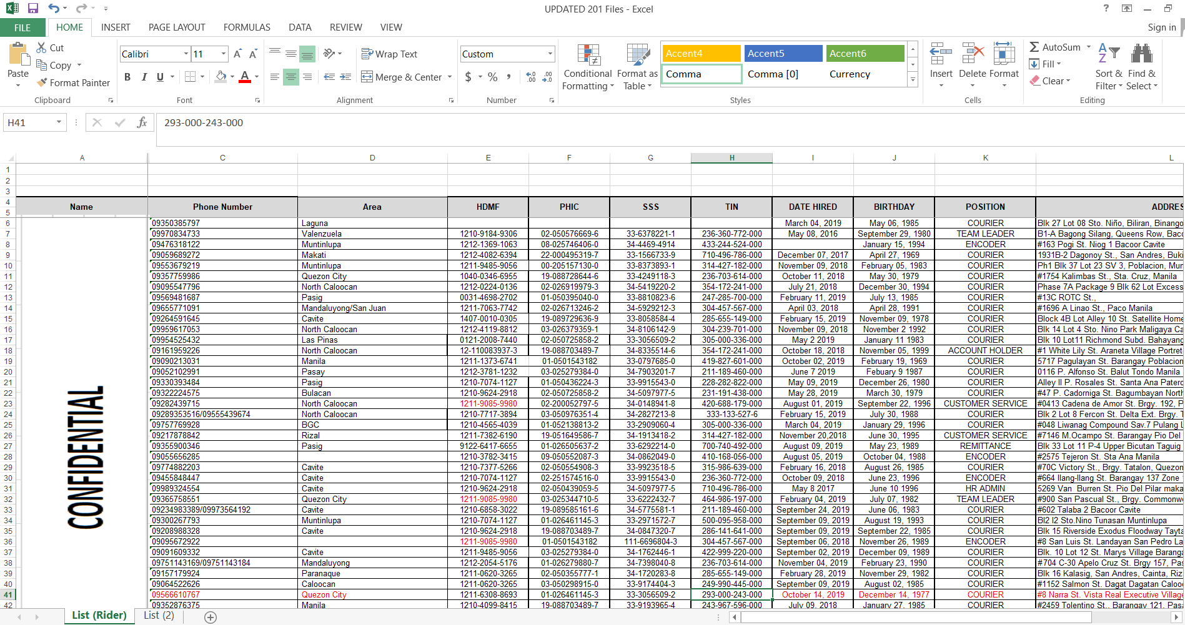
Task: Toggle Align Right
Action: point(307,77)
